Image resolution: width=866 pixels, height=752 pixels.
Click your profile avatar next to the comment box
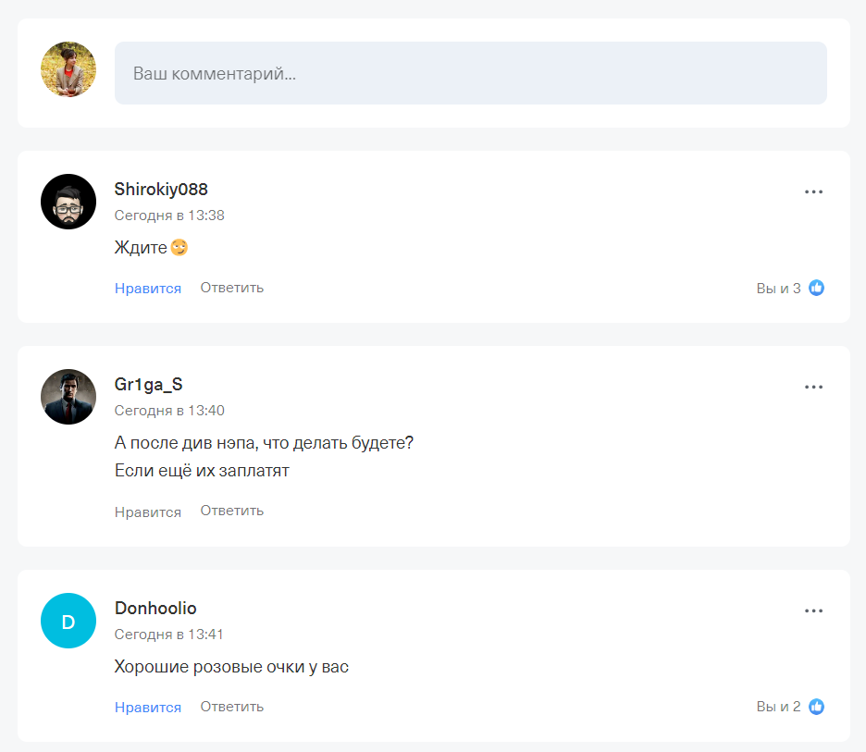[68, 69]
